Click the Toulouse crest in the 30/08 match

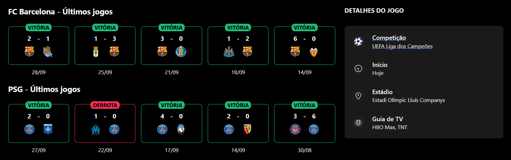tap(295, 129)
